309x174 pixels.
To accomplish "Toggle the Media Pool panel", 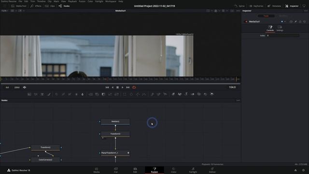I will 19,6.
